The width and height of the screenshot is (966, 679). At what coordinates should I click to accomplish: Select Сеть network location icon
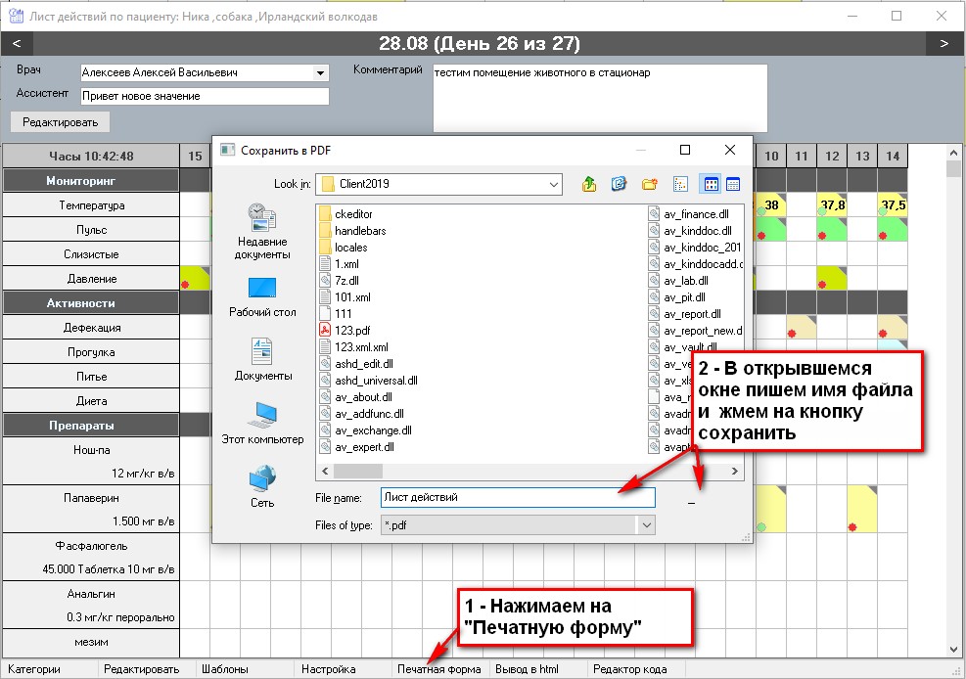(262, 486)
